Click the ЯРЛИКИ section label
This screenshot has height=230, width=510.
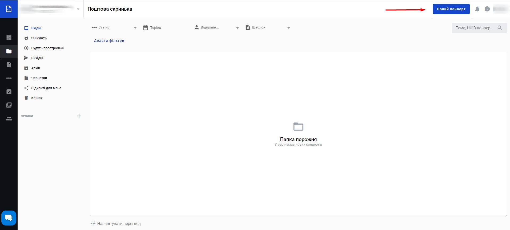tap(27, 116)
